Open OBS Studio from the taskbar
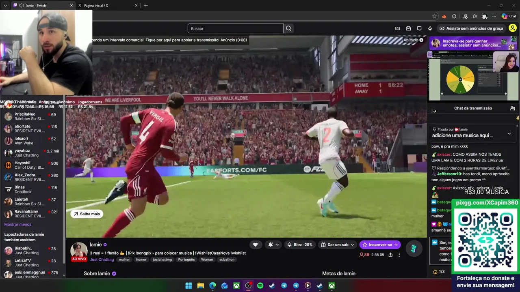 tap(248, 286)
